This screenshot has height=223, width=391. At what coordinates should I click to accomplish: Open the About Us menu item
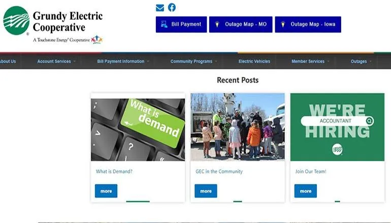point(8,61)
